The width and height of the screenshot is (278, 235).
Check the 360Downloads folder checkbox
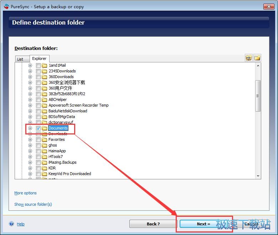click(x=38, y=77)
